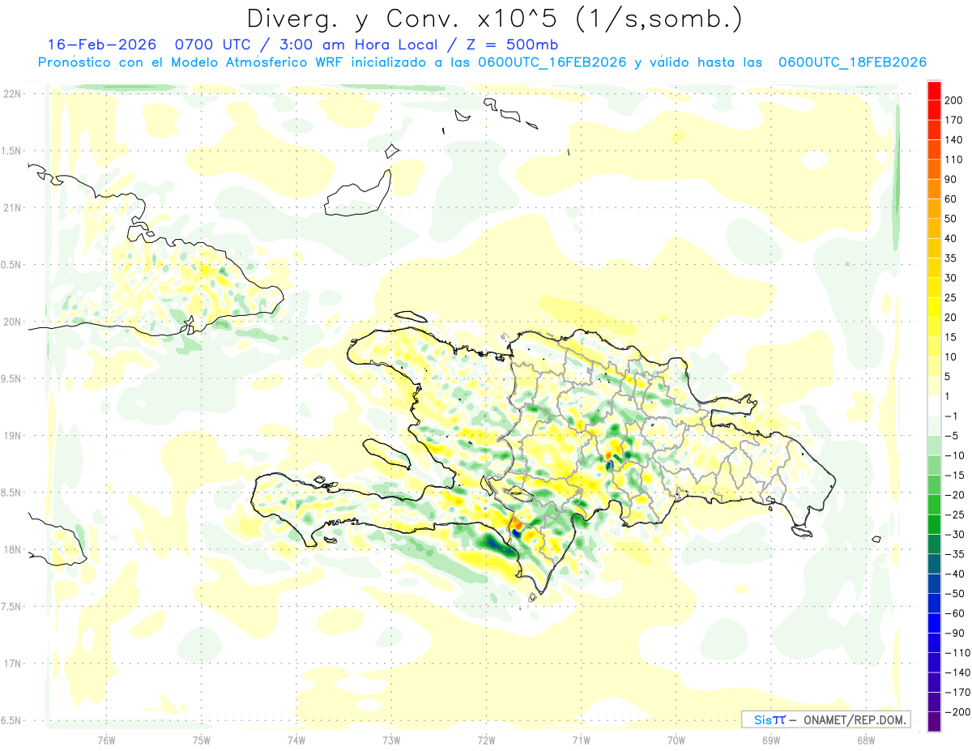Screen dimensions: 972x751
Task: Click the '72W' longitude label
Action: click(486, 740)
